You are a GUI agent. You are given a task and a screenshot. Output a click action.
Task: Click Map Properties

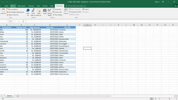pyautogui.click(x=75, y=9)
